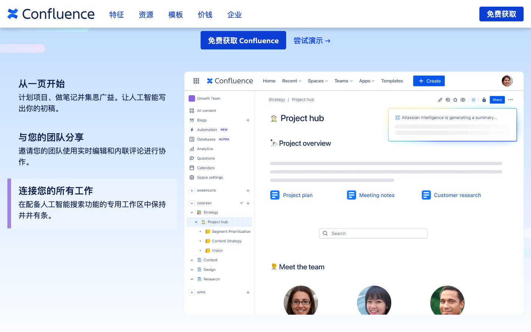Image resolution: width=531 pixels, height=332 pixels.
Task: Open the three-dot more actions menu
Action: click(510, 100)
